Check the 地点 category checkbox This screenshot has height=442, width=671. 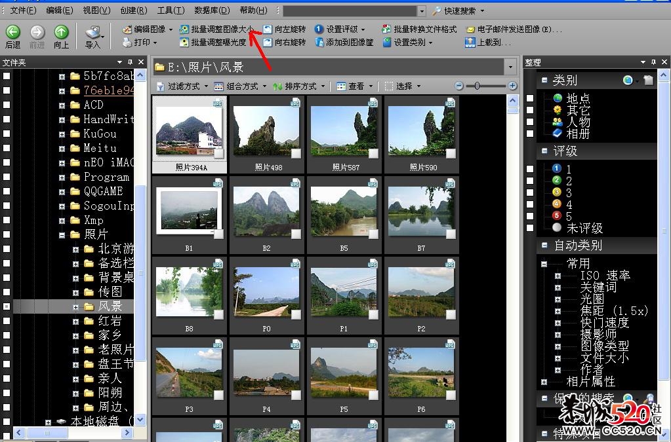tap(530, 98)
